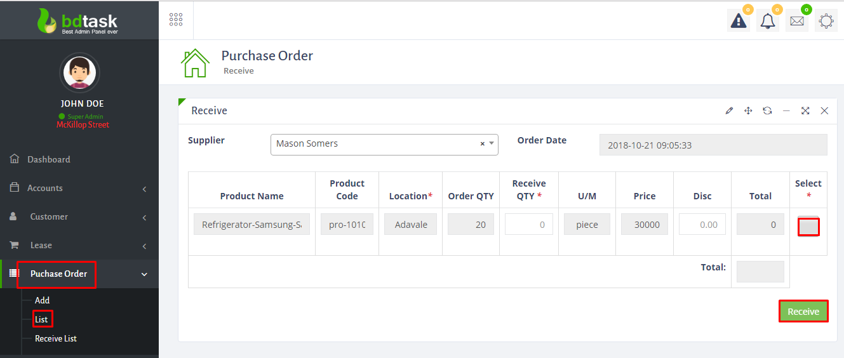Click the green home icon
This screenshot has height=358, width=844.
pos(195,63)
